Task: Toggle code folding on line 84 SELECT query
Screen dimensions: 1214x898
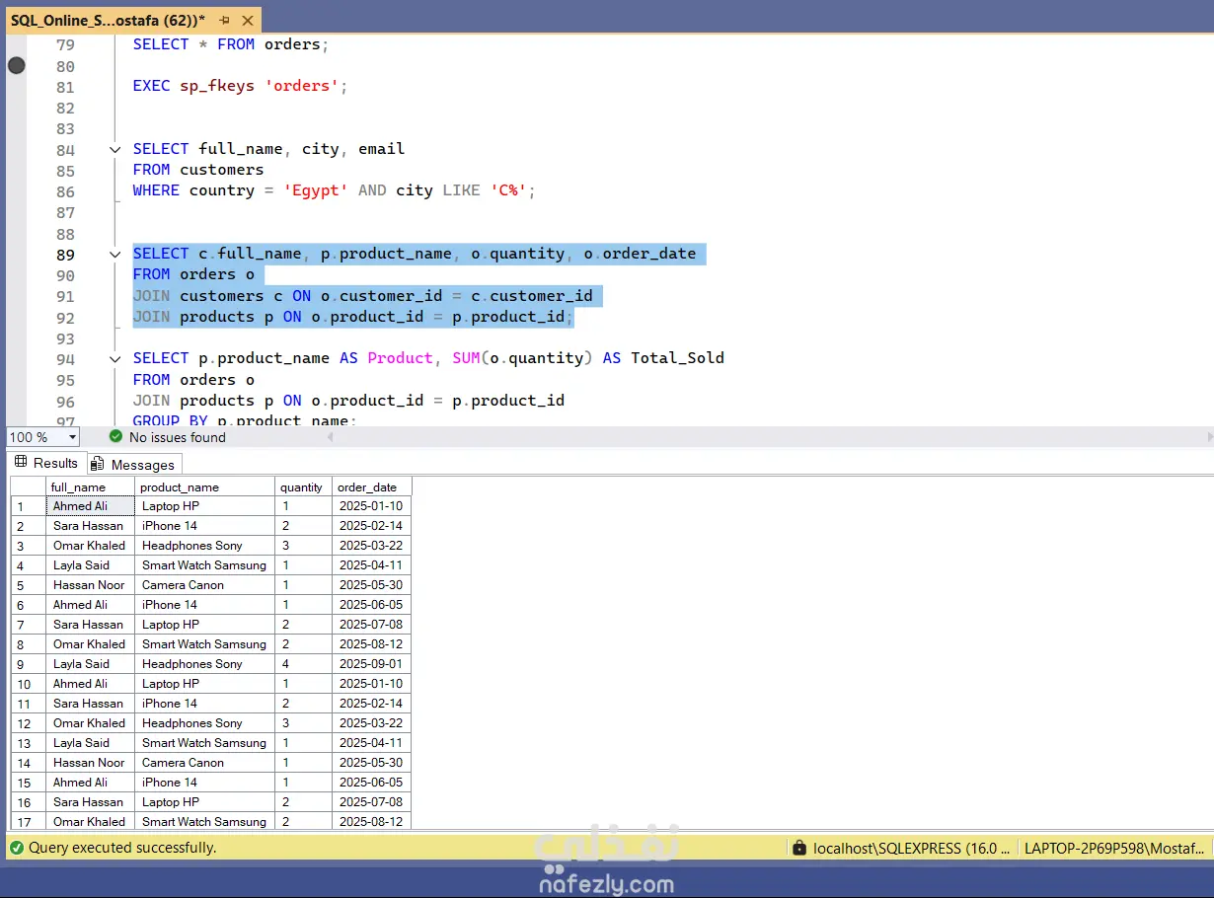Action: [114, 148]
